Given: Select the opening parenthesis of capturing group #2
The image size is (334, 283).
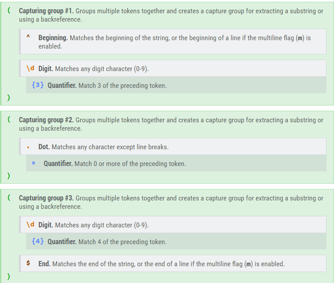Looking at the screenshot, I should pos(9,120).
